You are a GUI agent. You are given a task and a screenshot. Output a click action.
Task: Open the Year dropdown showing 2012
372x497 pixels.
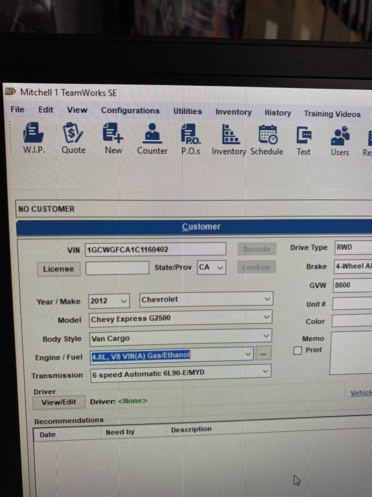click(123, 301)
